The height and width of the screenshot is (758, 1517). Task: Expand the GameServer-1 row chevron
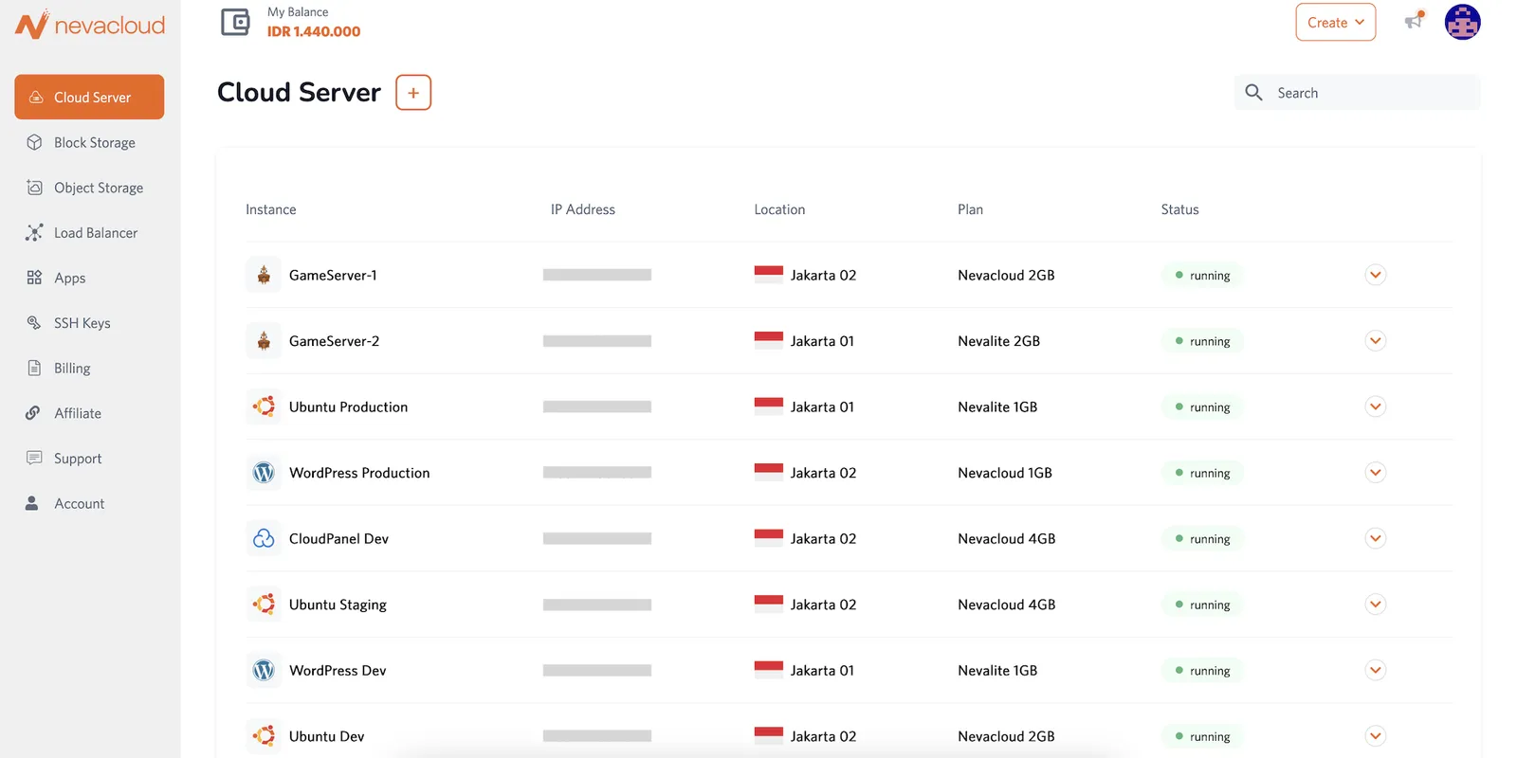pos(1375,275)
